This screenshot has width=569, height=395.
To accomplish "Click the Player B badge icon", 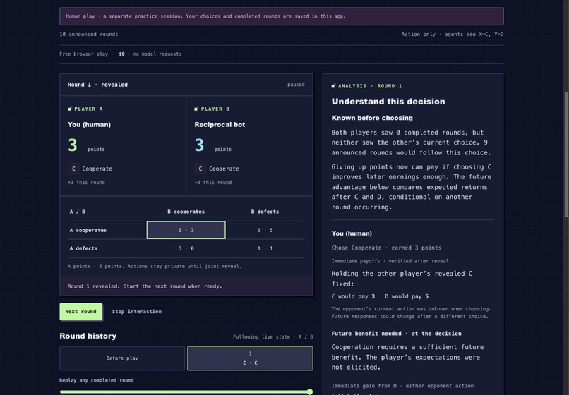I will click(196, 109).
